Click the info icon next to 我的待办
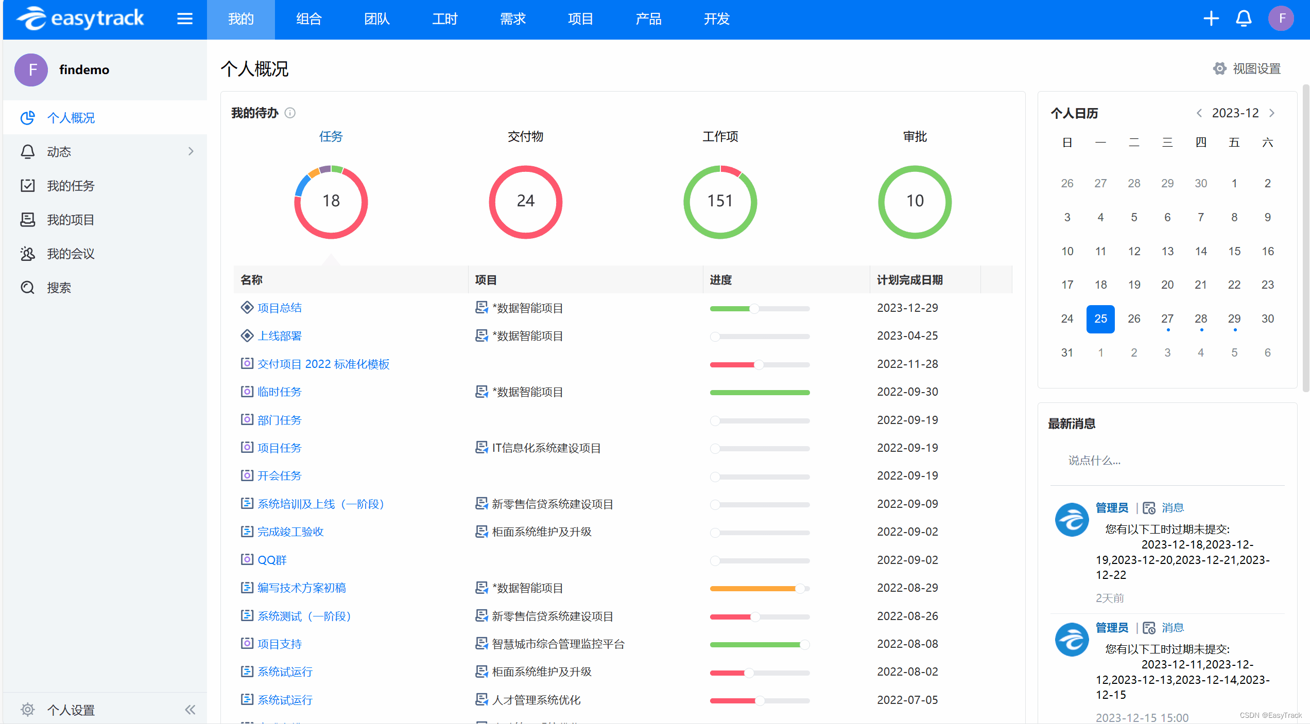 point(290,113)
